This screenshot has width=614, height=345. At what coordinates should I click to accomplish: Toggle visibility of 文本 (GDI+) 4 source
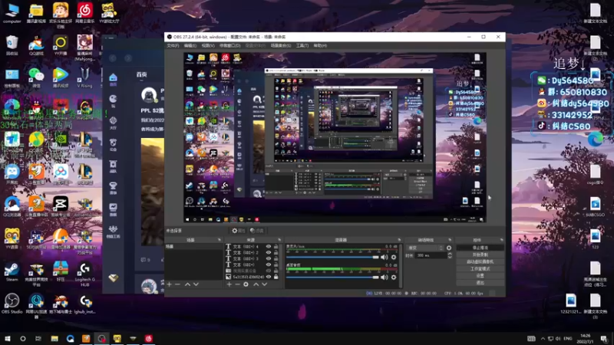269,246
